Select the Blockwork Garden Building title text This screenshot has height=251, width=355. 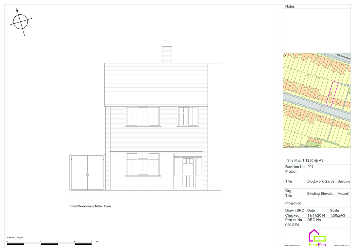pos(328,181)
